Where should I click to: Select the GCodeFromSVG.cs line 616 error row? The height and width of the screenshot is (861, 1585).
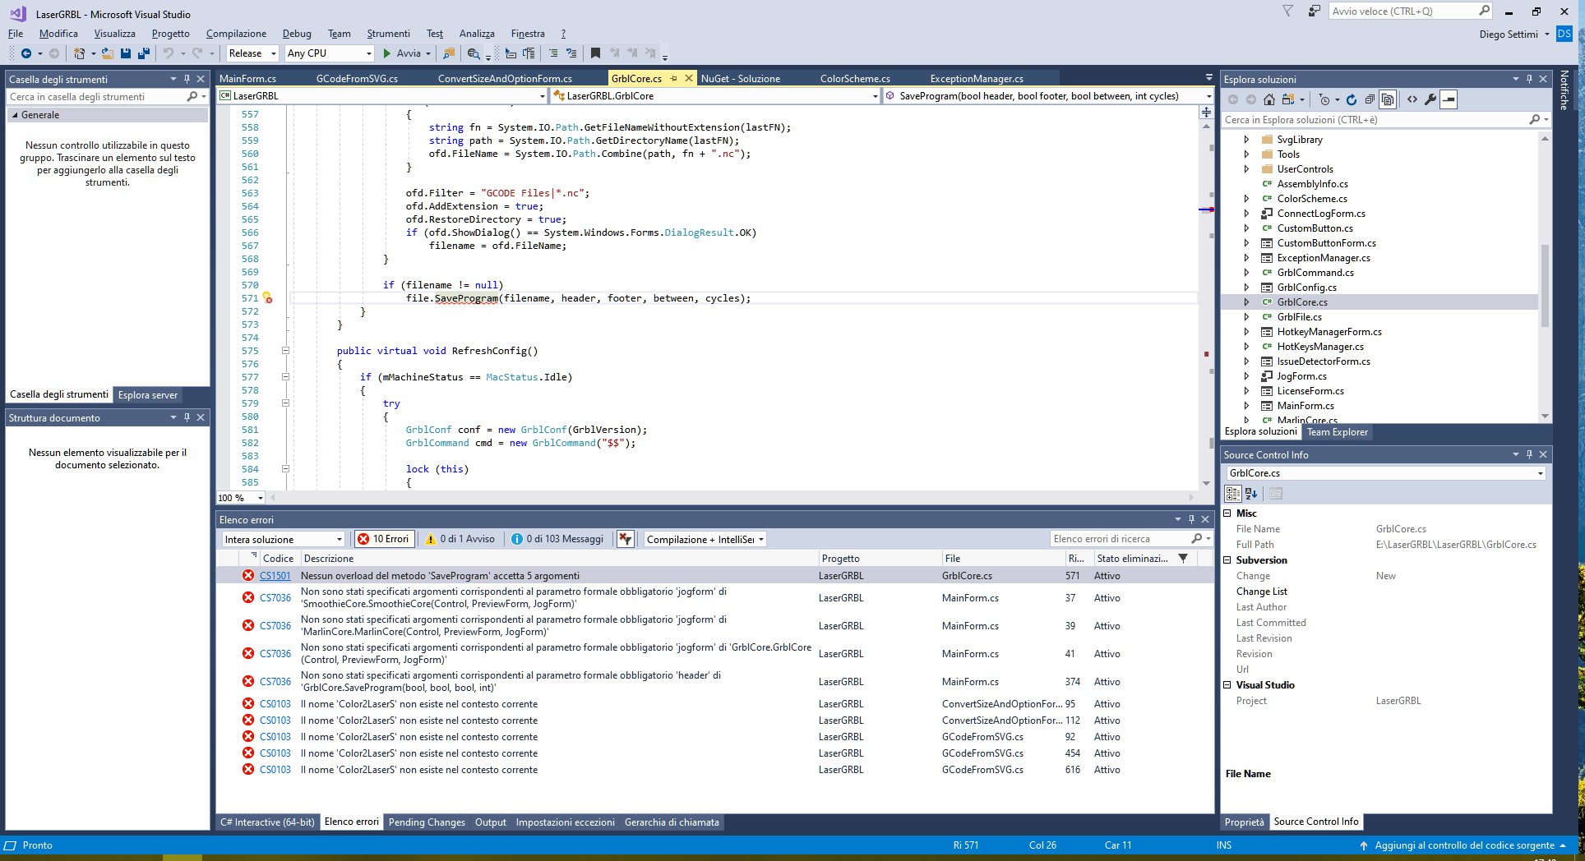(x=714, y=770)
